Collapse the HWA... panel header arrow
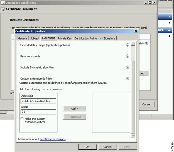The image size is (174, 152). [169, 30]
